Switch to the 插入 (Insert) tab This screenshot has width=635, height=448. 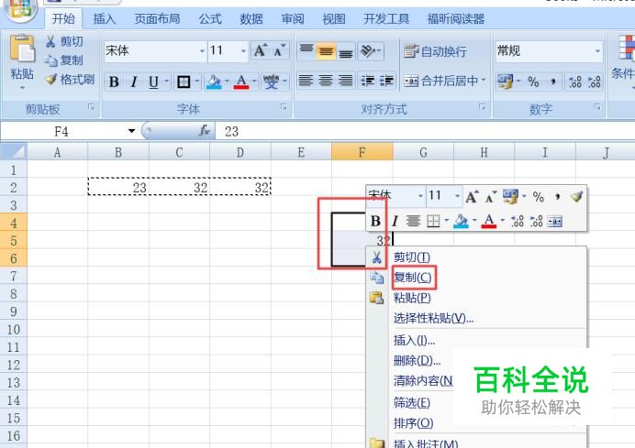click(104, 18)
